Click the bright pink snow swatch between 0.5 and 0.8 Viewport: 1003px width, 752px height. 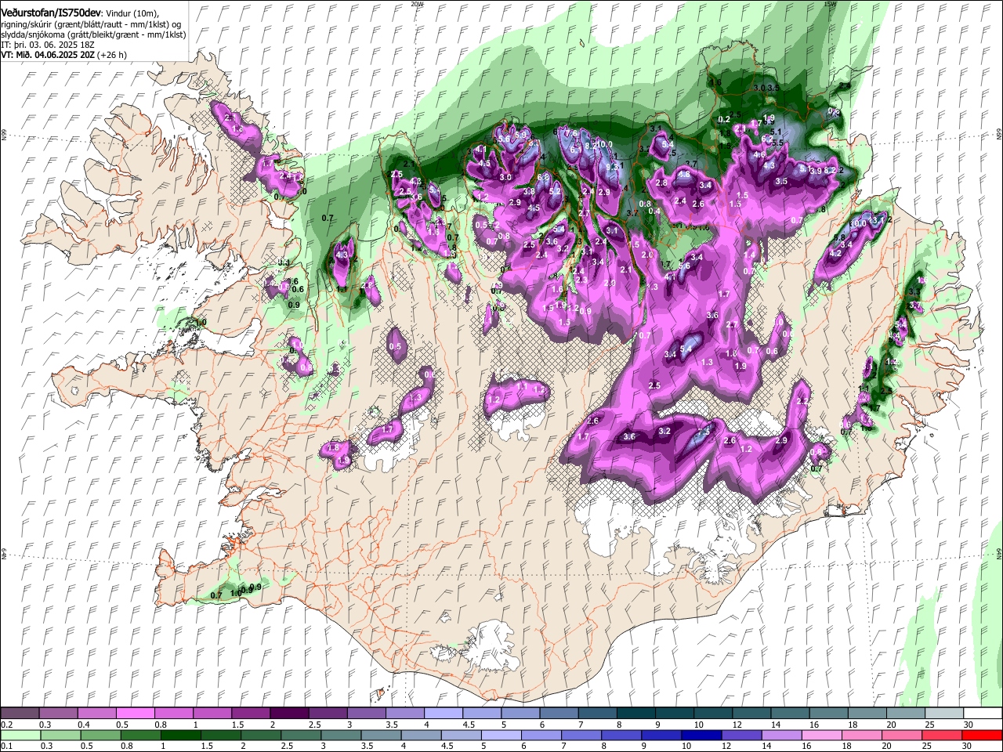coord(135,714)
